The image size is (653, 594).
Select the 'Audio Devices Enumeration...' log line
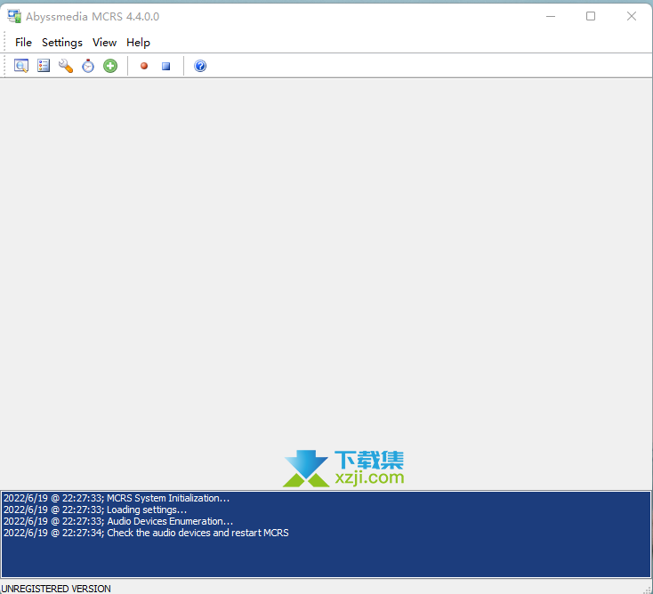tap(118, 522)
